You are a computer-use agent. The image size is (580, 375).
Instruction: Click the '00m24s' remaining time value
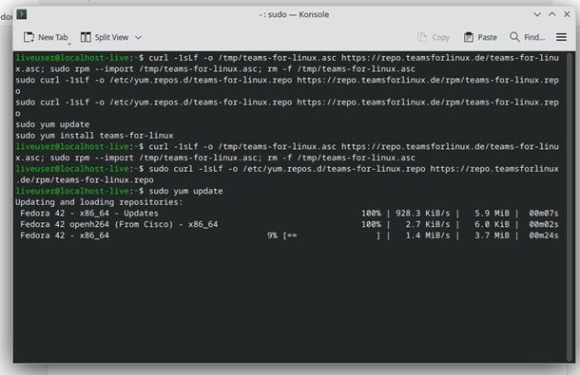543,235
